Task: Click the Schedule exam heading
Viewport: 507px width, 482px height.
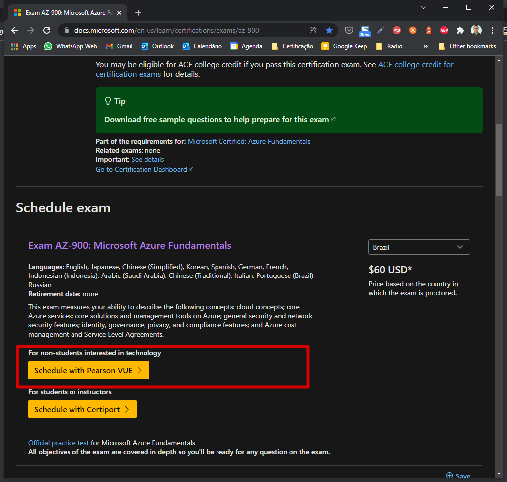Action: pyautogui.click(x=64, y=208)
